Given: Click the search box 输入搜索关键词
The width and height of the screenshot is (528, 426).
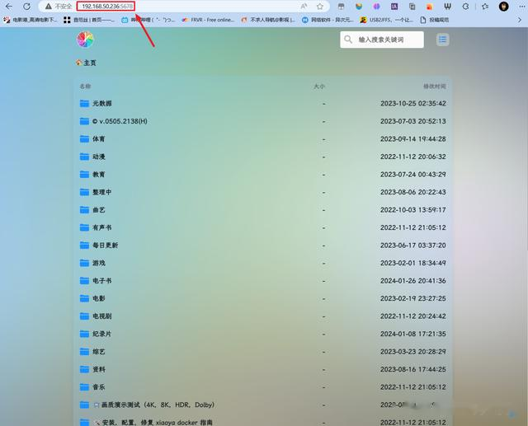Looking at the screenshot, I should [x=382, y=40].
